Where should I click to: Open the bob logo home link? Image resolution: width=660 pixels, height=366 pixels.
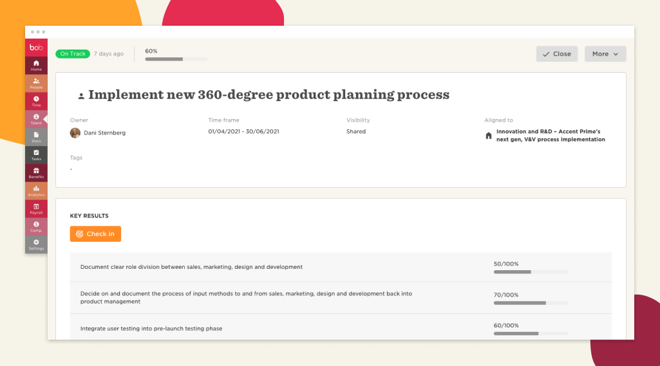(36, 47)
